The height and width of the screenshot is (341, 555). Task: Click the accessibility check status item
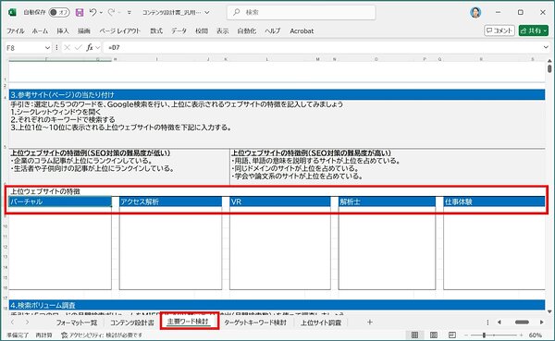click(102, 335)
